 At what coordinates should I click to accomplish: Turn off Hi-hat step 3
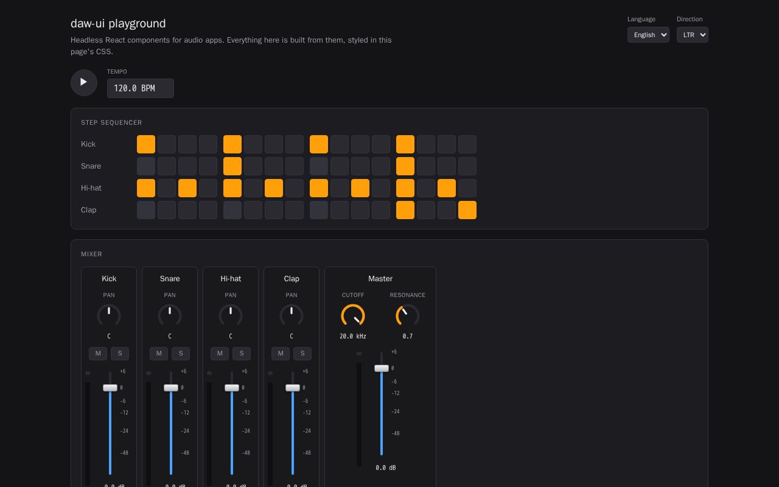(x=187, y=188)
